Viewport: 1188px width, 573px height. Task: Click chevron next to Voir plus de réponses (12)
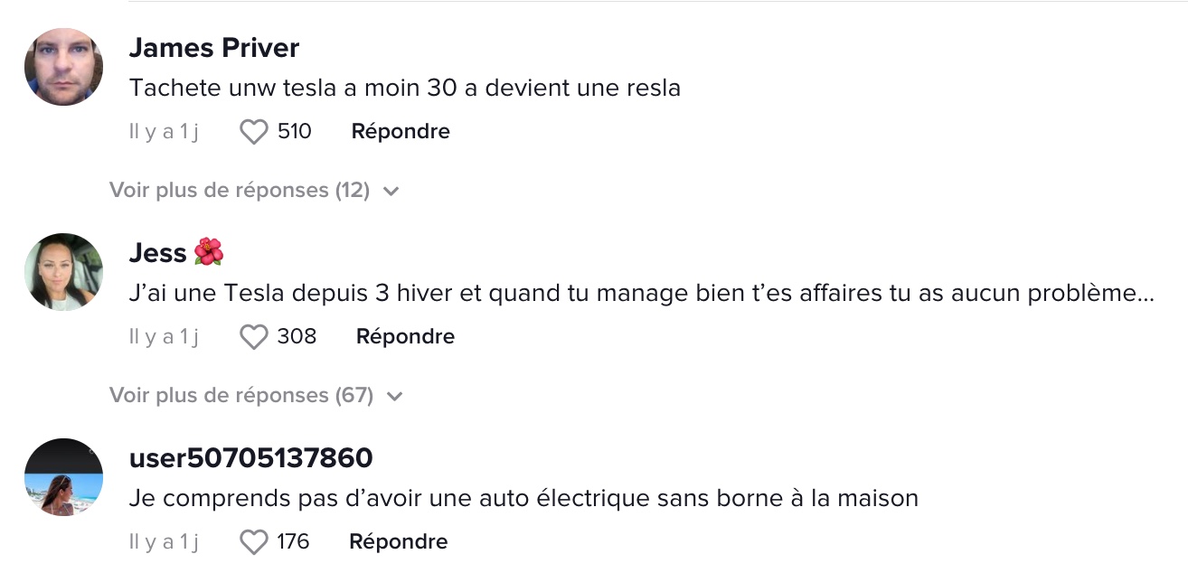[391, 192]
